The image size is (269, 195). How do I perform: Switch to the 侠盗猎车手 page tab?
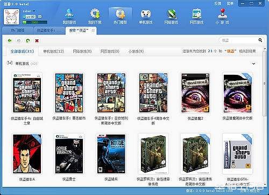tap(49, 31)
